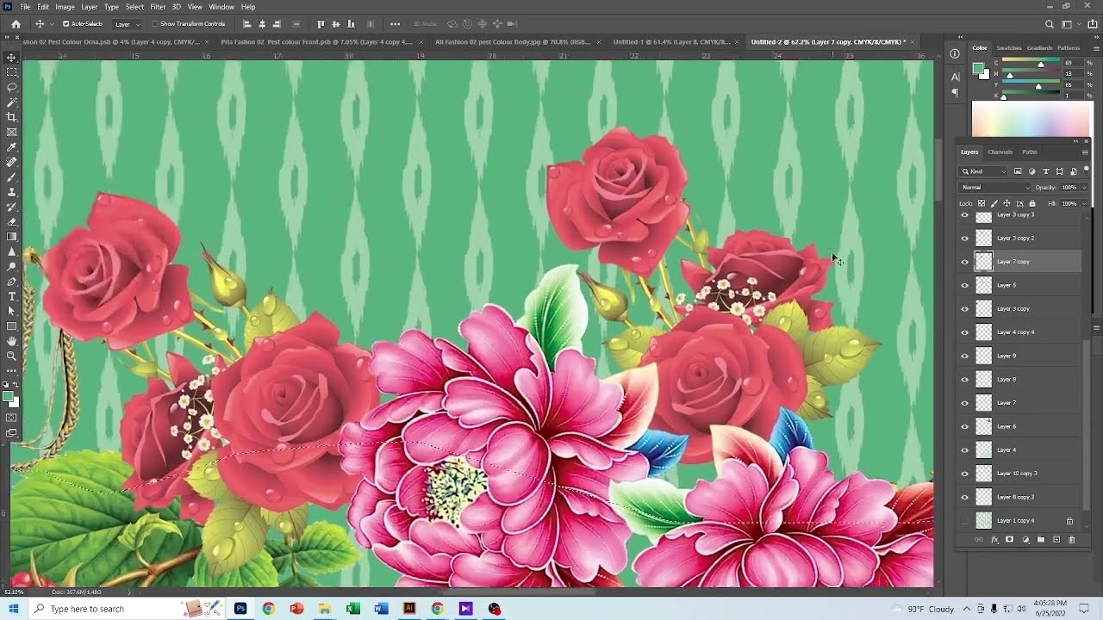Open layer filter Kind dropdown
This screenshot has width=1103, height=620.
click(x=984, y=171)
